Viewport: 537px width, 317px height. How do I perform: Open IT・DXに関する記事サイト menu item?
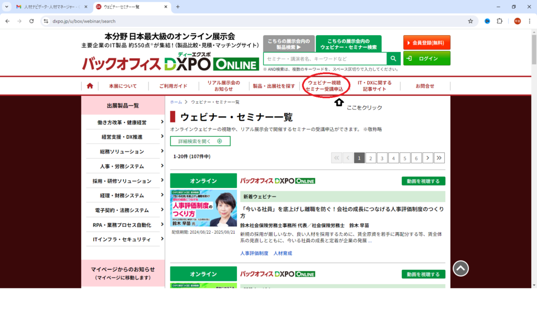[x=374, y=85]
